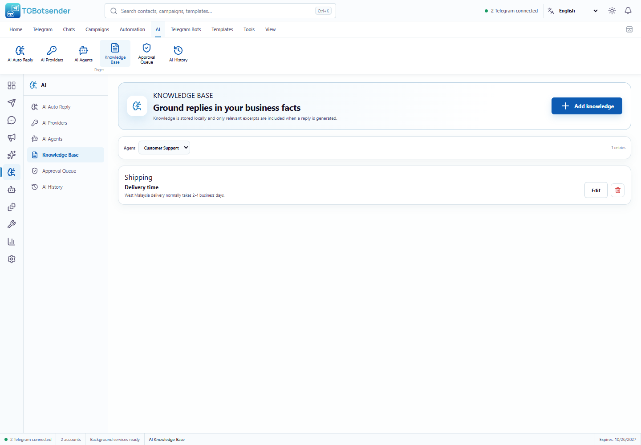Select Approval Queue in AI sidebar
641x445 pixels.
click(x=65, y=171)
